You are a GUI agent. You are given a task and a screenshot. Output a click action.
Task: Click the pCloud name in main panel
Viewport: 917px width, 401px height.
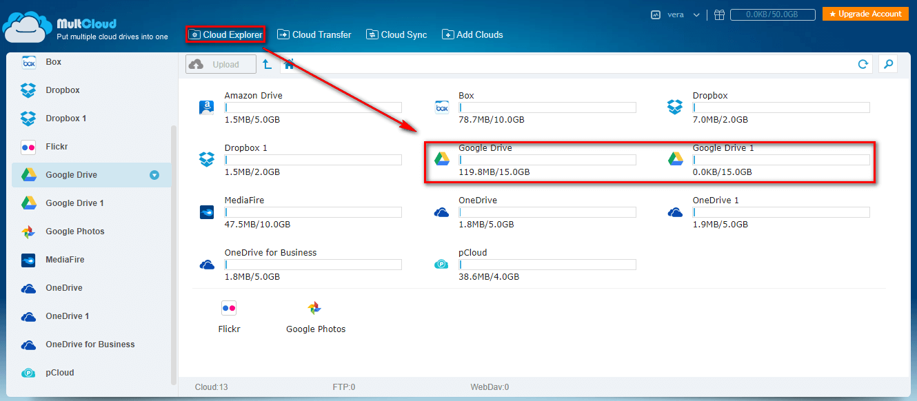[472, 253]
